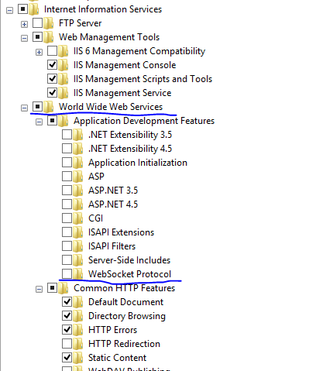Uncheck Static Content checkbox

click(x=67, y=358)
